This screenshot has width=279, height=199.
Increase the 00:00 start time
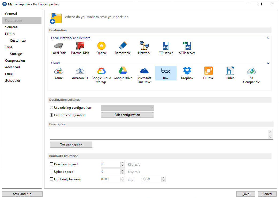(x=122, y=178)
